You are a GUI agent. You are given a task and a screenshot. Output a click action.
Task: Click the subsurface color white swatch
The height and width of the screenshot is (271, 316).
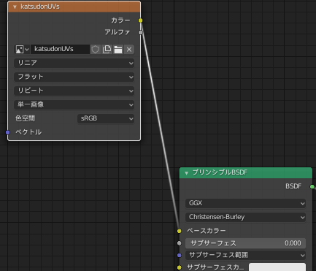(x=277, y=267)
